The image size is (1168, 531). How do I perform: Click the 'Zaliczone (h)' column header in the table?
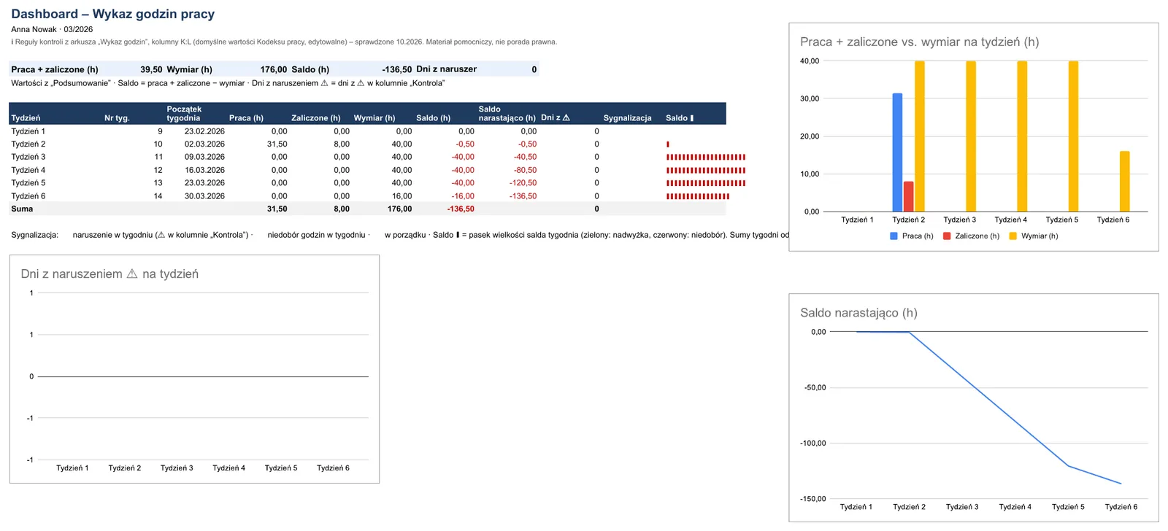pyautogui.click(x=316, y=118)
